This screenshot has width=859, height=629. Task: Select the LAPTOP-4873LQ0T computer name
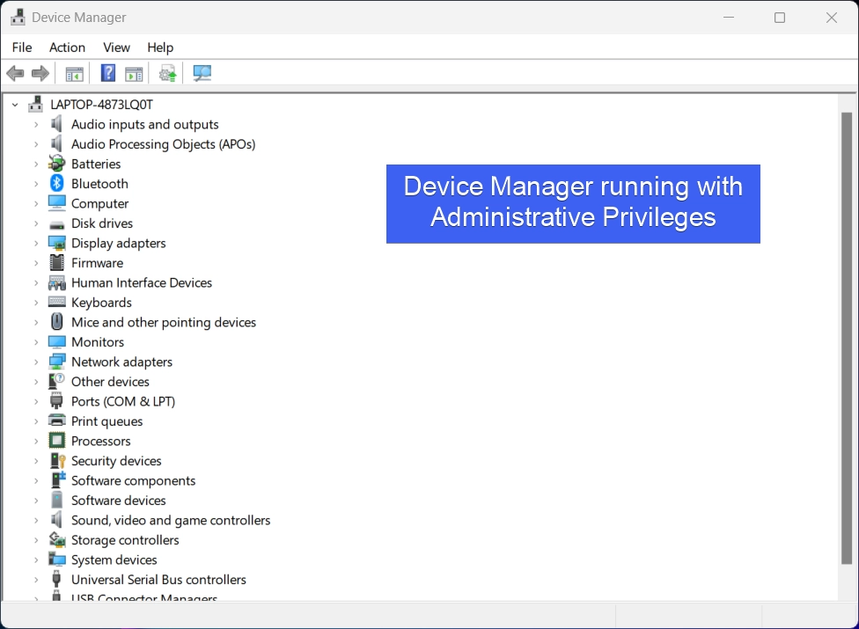101,104
